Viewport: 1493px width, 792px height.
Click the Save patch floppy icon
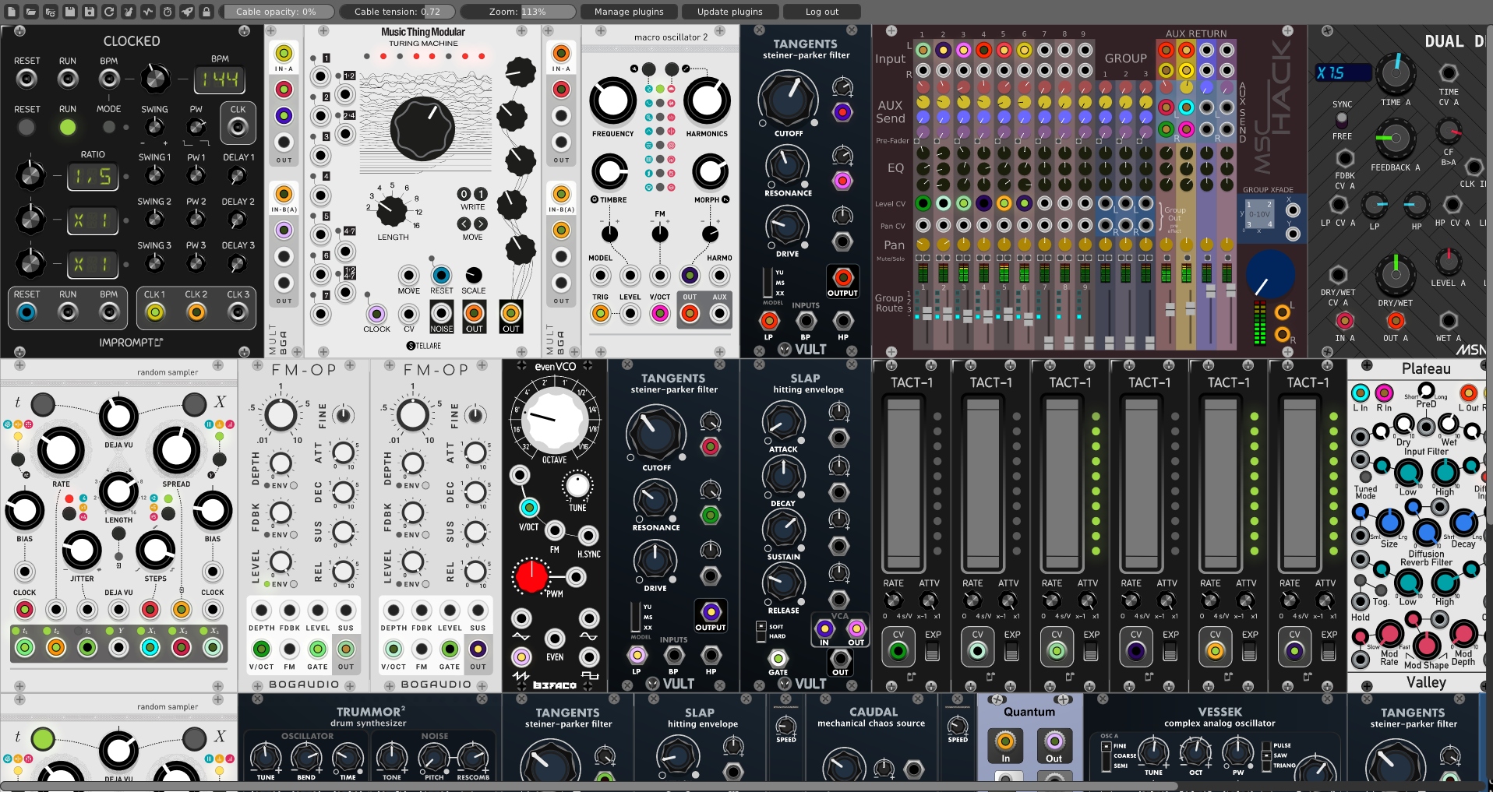[x=69, y=12]
